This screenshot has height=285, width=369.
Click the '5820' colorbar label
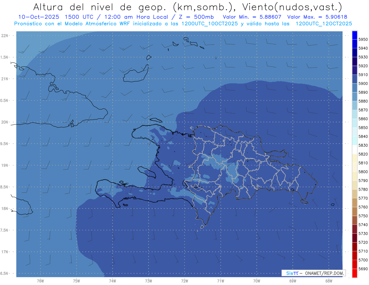[363, 154]
